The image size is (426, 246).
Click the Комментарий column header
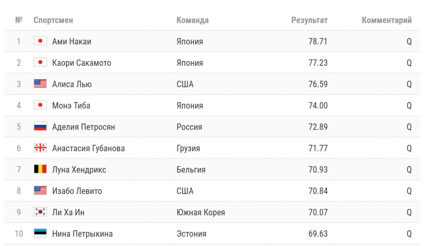click(386, 20)
